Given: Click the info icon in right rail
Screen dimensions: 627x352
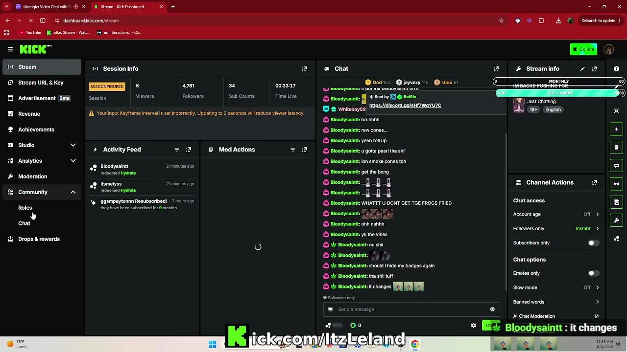Looking at the screenshot, I should coord(617,69).
